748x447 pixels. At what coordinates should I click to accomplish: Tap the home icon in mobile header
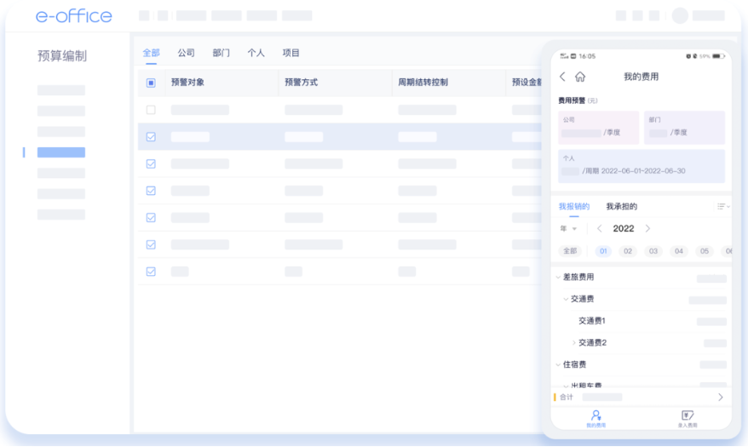pyautogui.click(x=580, y=77)
